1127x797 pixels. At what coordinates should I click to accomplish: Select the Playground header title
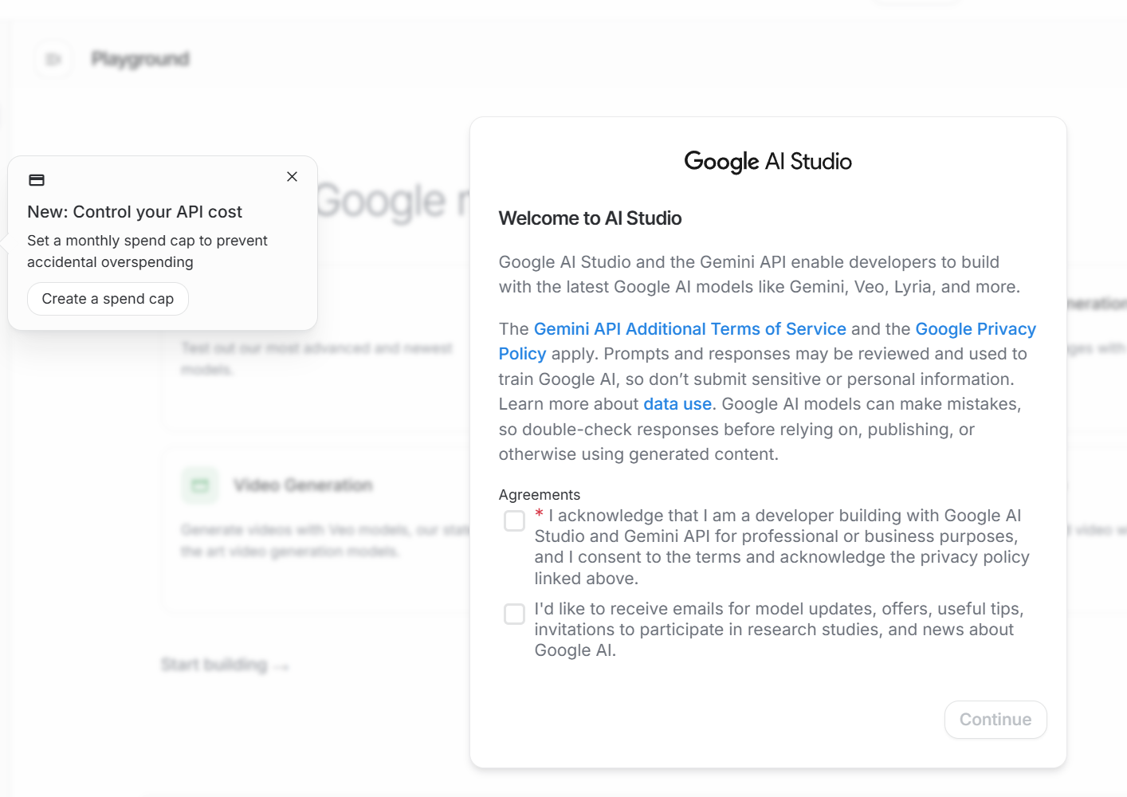[140, 59]
